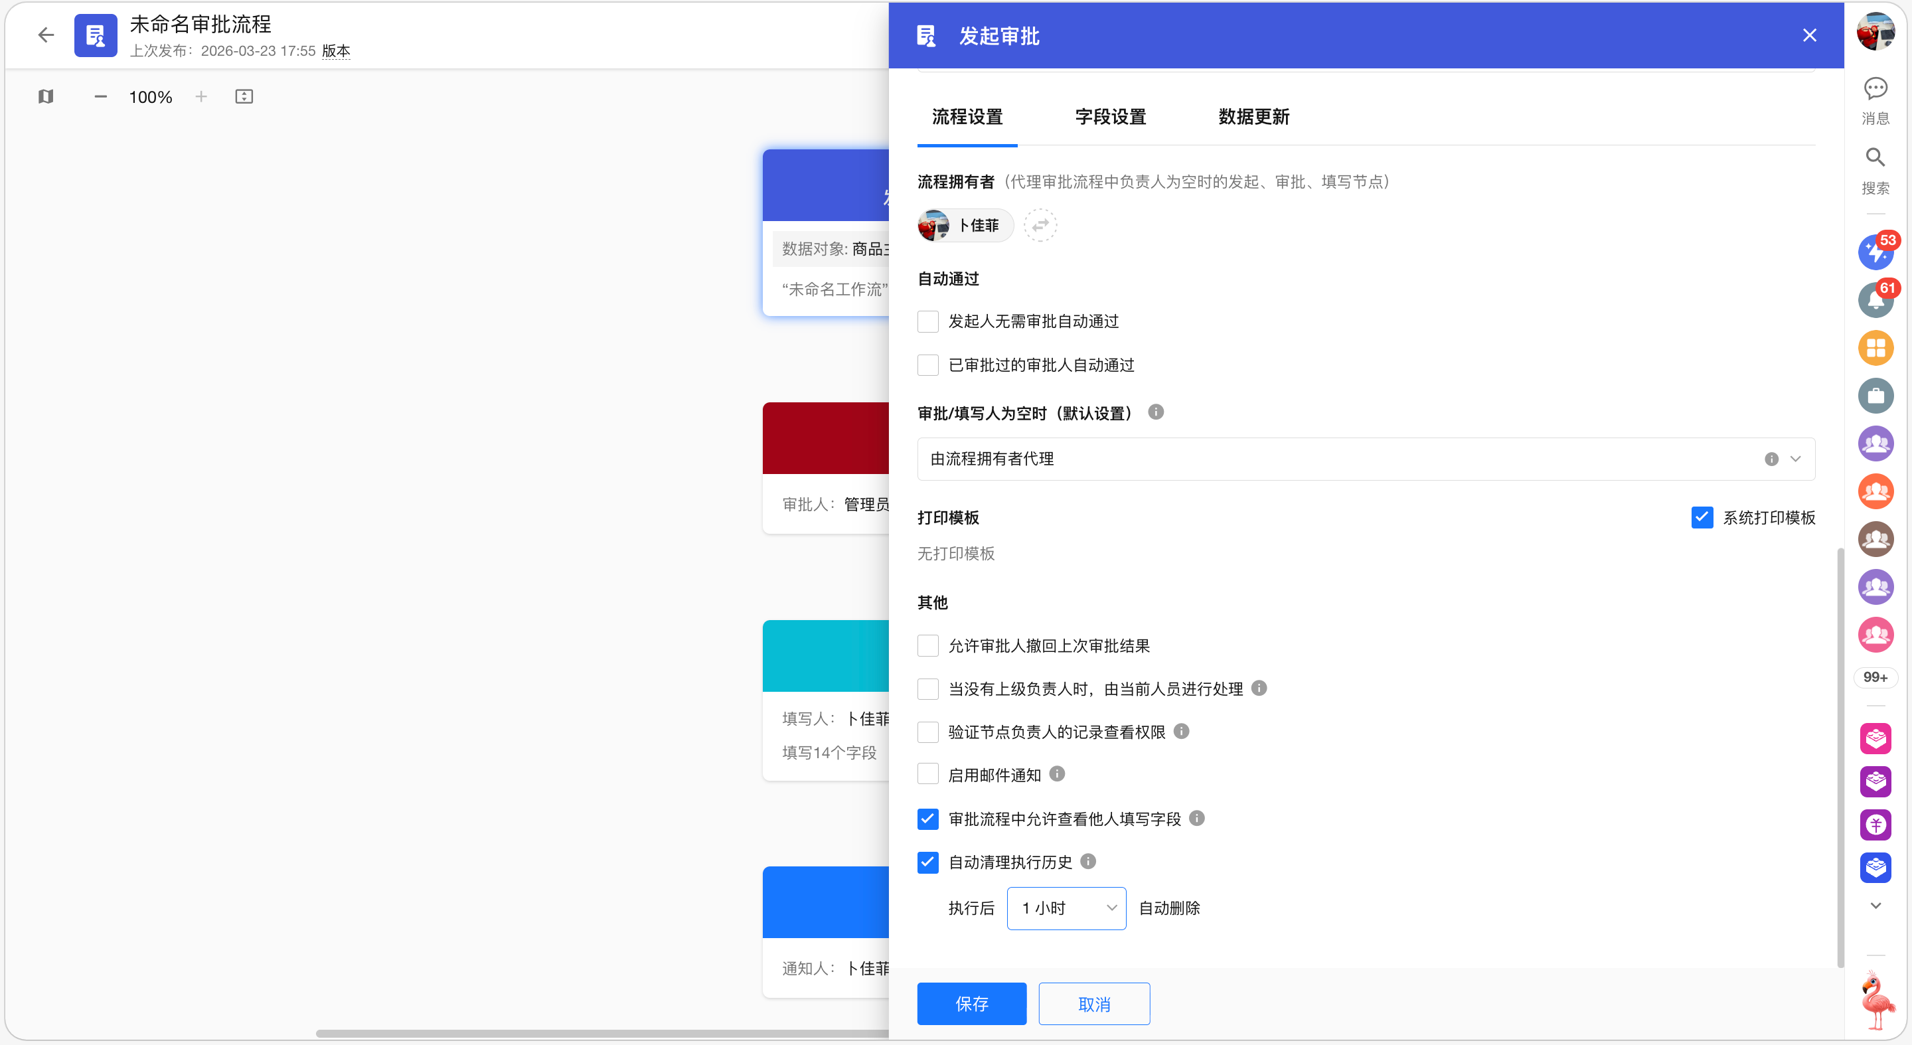Open the 1 小时 duration dropdown

1066,908
